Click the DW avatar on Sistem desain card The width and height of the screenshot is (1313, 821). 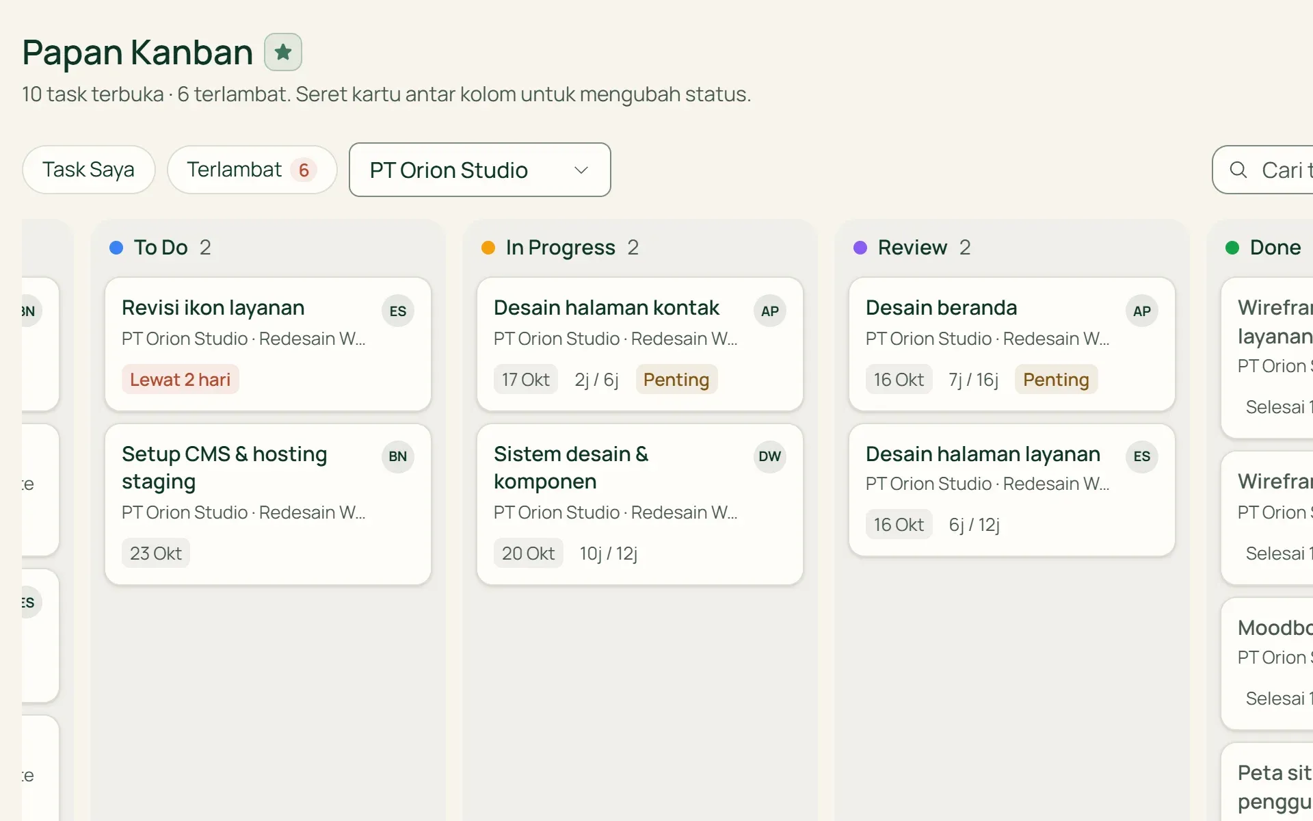(770, 456)
